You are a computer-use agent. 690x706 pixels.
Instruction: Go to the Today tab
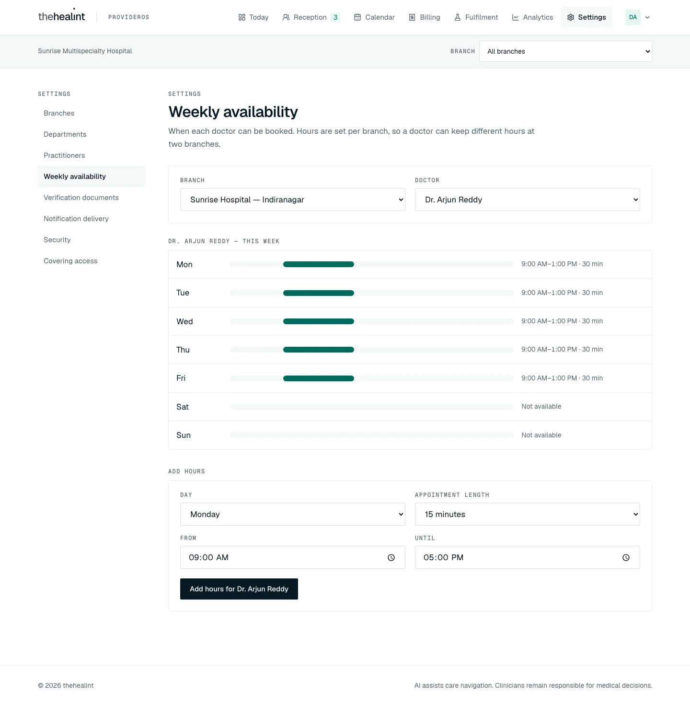click(253, 17)
